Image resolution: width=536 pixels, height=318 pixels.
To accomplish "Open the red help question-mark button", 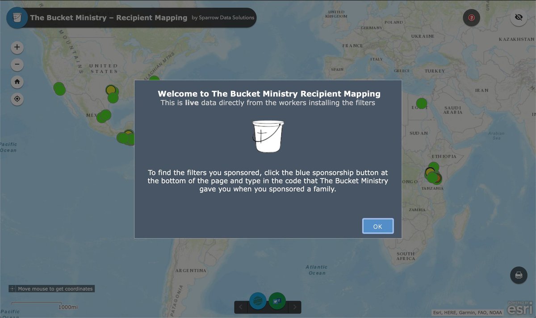I will click(471, 18).
